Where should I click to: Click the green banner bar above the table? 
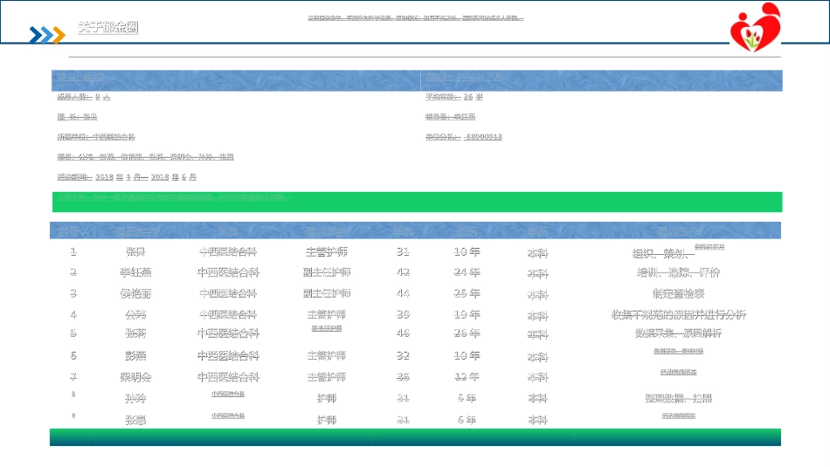coord(416,202)
